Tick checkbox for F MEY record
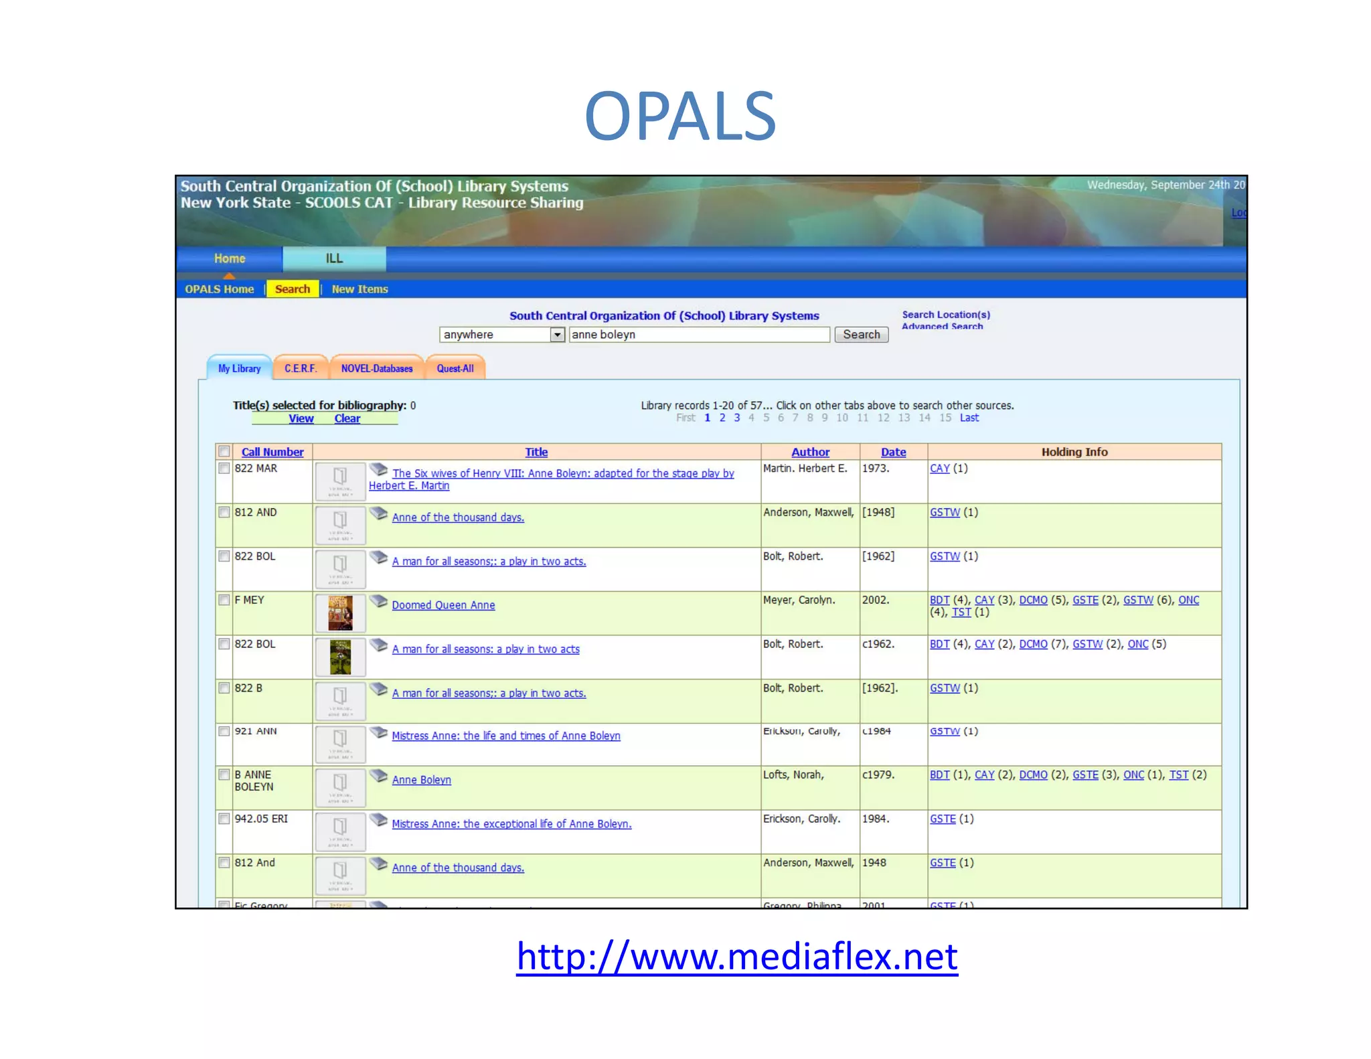The width and height of the screenshot is (1371, 1059). point(224,600)
